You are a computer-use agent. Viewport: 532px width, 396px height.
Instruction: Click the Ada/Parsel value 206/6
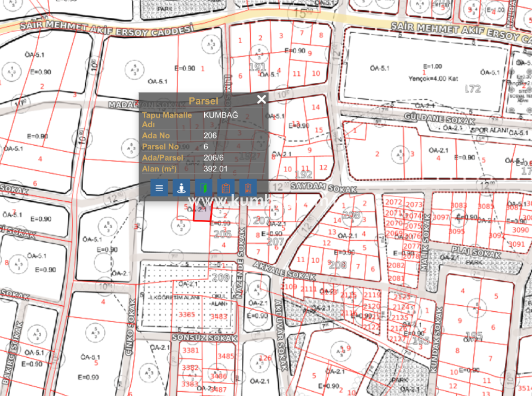(213, 158)
